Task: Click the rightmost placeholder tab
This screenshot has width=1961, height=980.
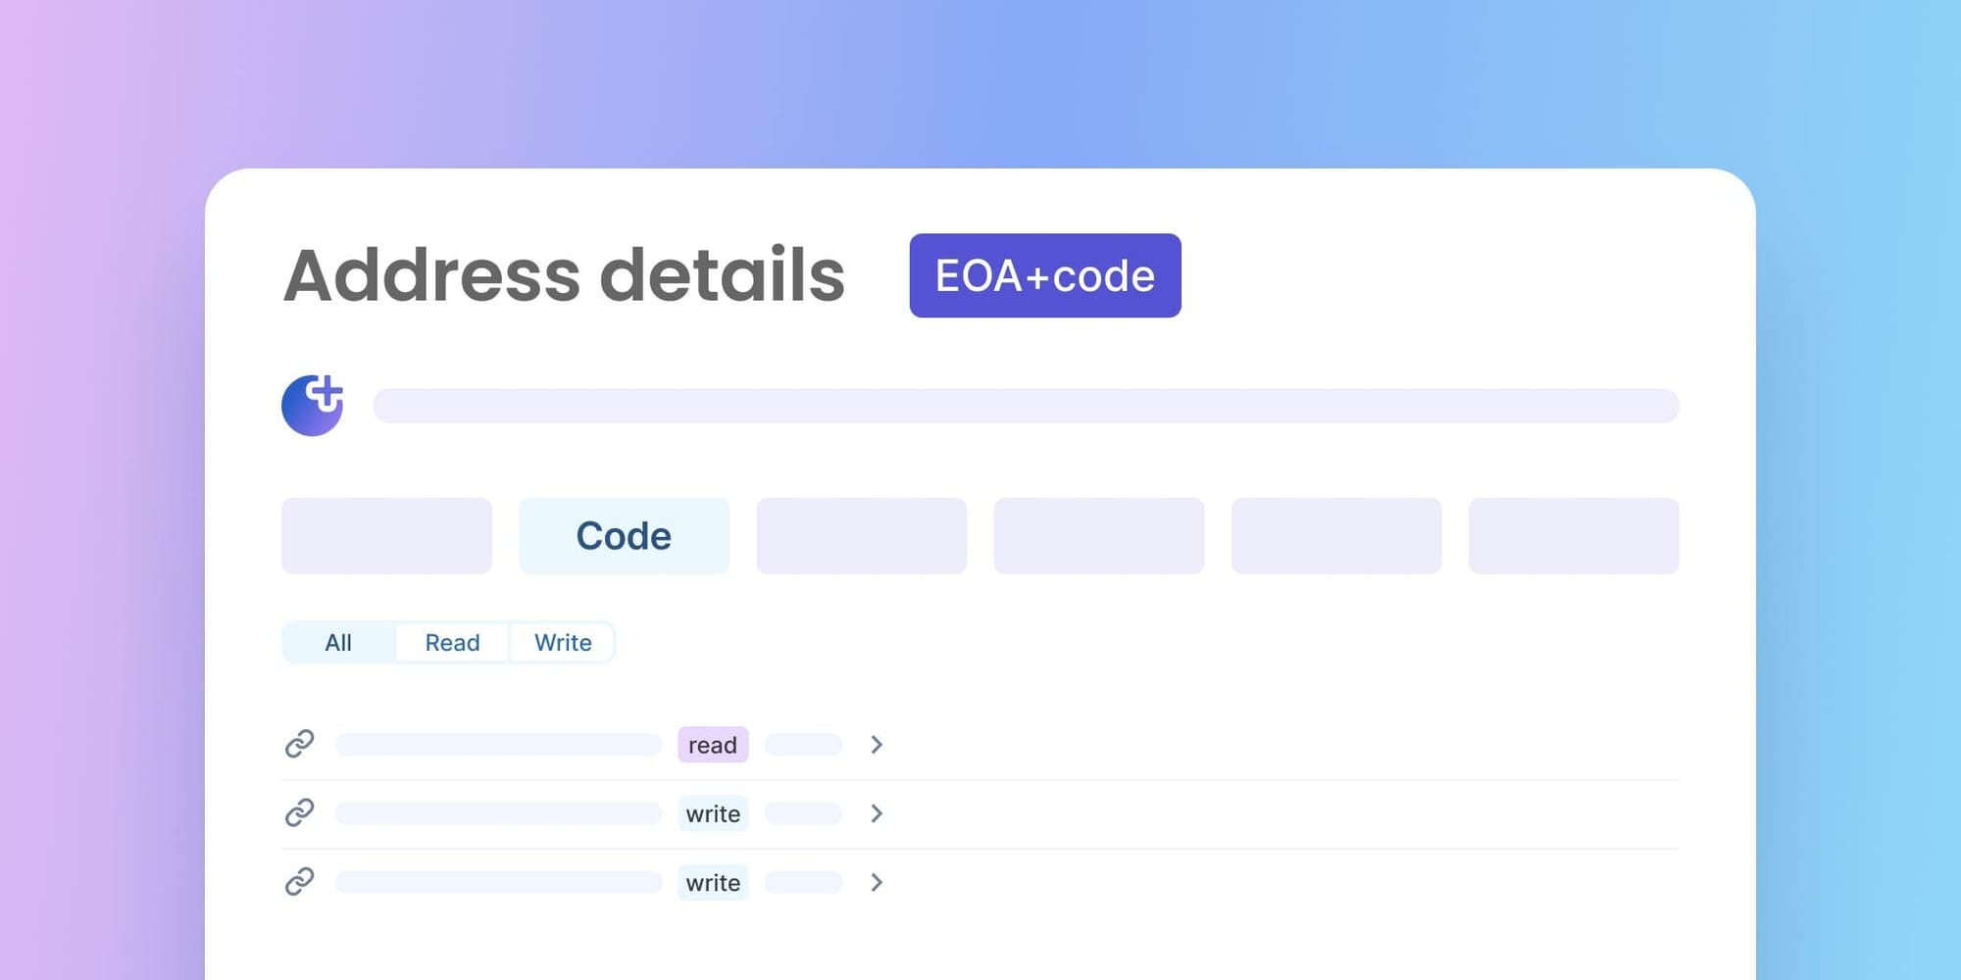Action: coord(1574,535)
